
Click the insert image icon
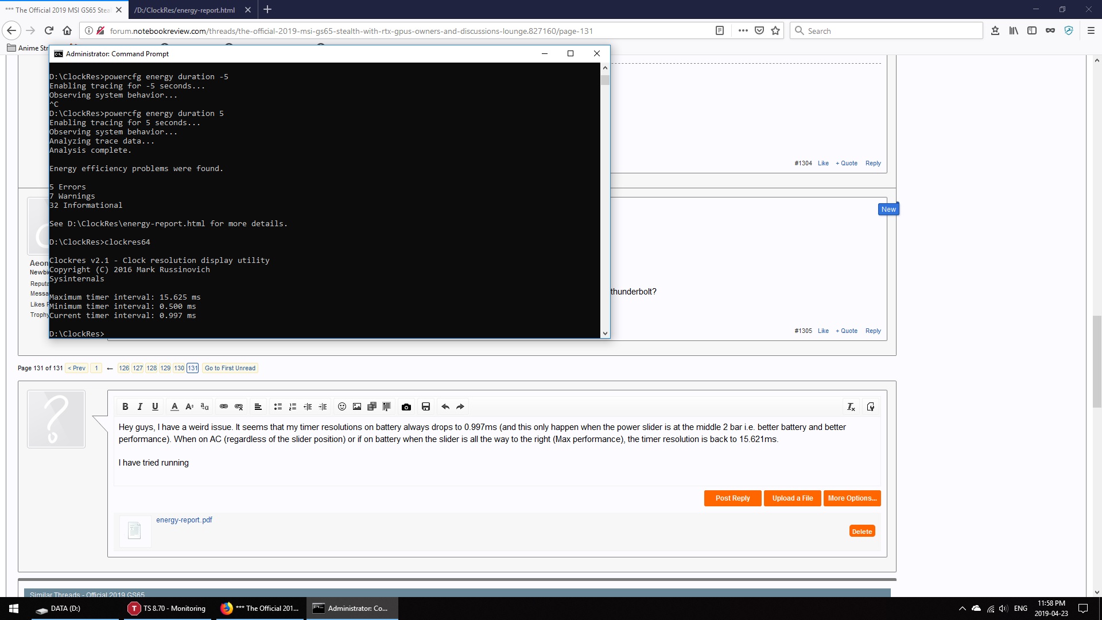(x=357, y=406)
